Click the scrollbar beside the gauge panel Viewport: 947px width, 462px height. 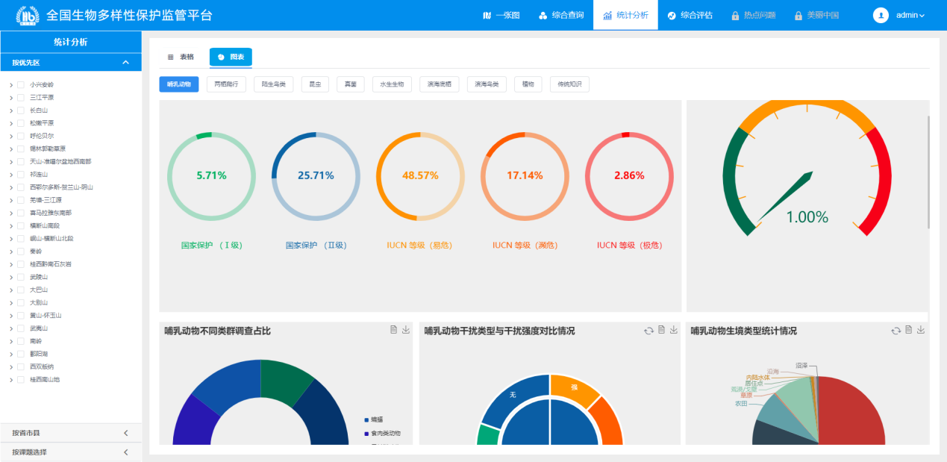point(928,172)
